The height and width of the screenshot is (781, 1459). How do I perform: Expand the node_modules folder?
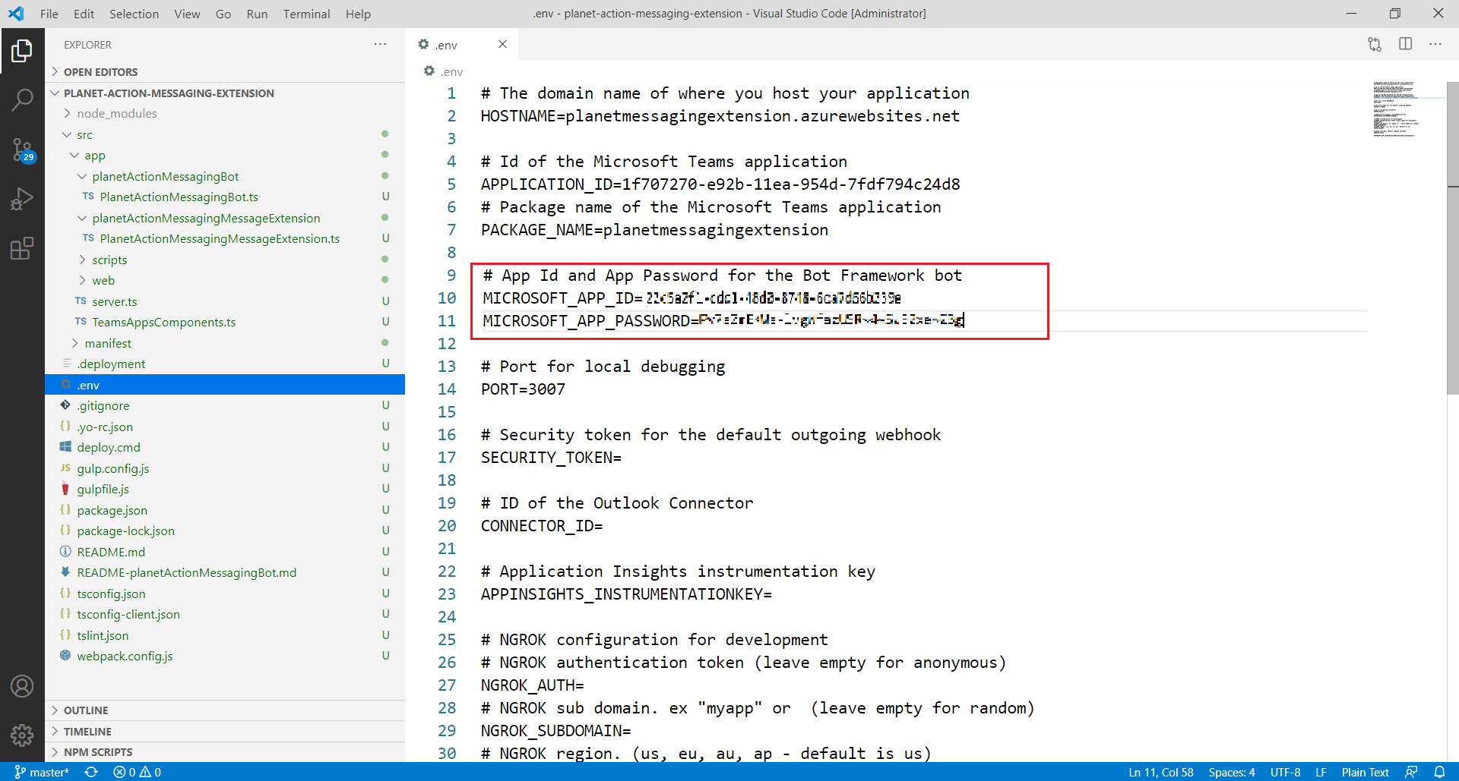(116, 114)
